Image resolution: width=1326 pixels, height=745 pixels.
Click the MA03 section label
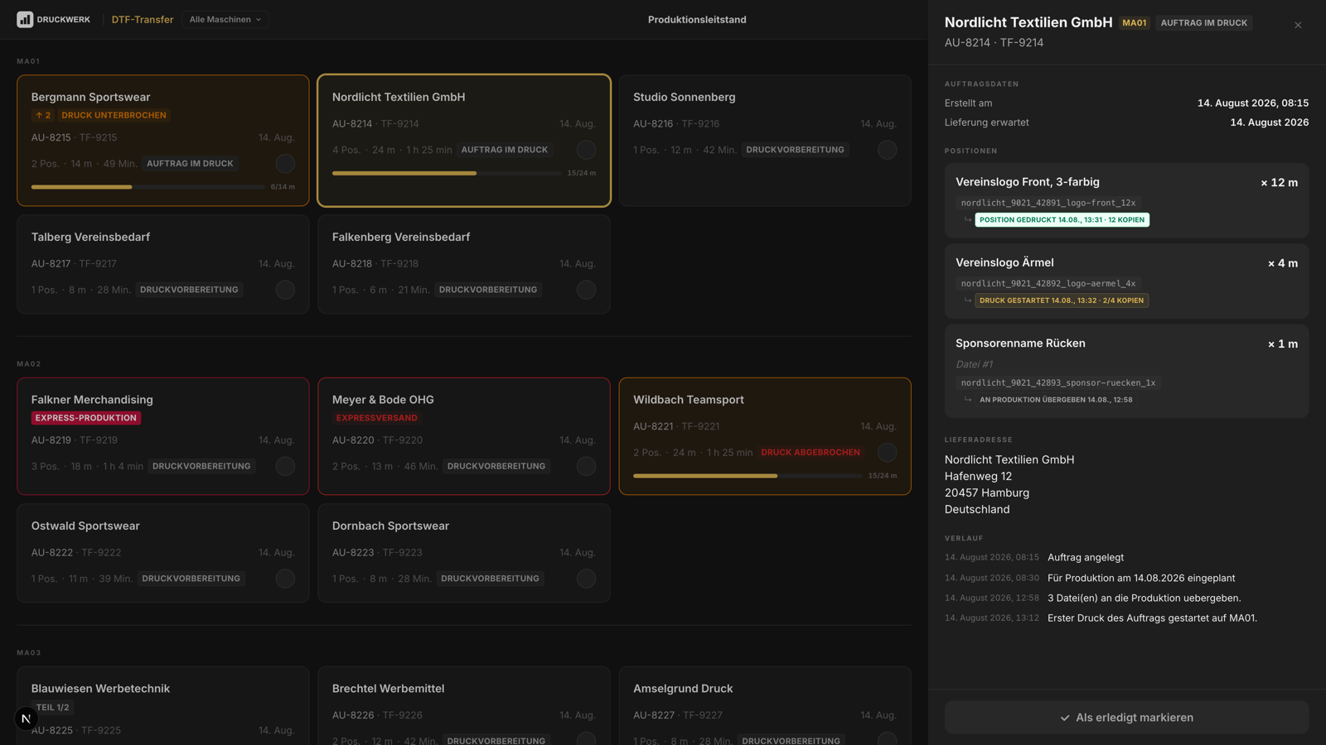(x=29, y=653)
